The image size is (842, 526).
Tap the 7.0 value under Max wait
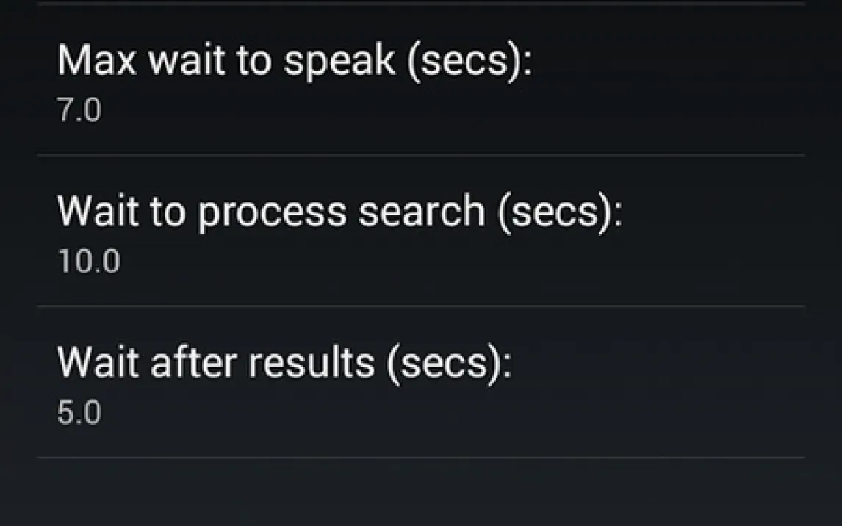click(79, 112)
